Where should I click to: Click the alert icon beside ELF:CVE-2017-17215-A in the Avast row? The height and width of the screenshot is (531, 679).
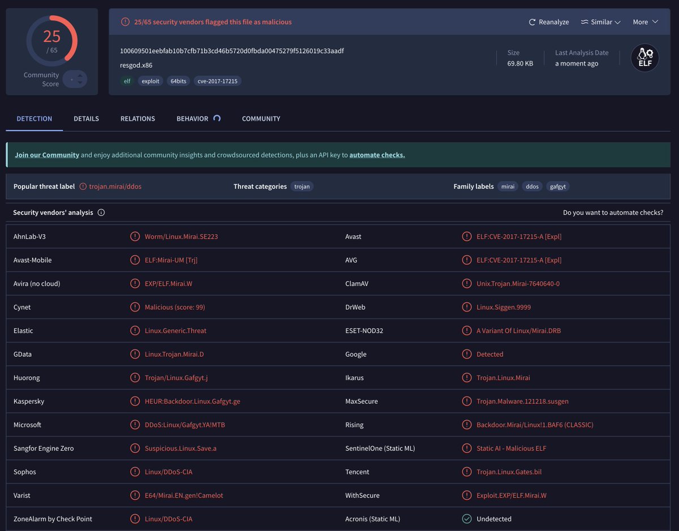[x=467, y=236]
